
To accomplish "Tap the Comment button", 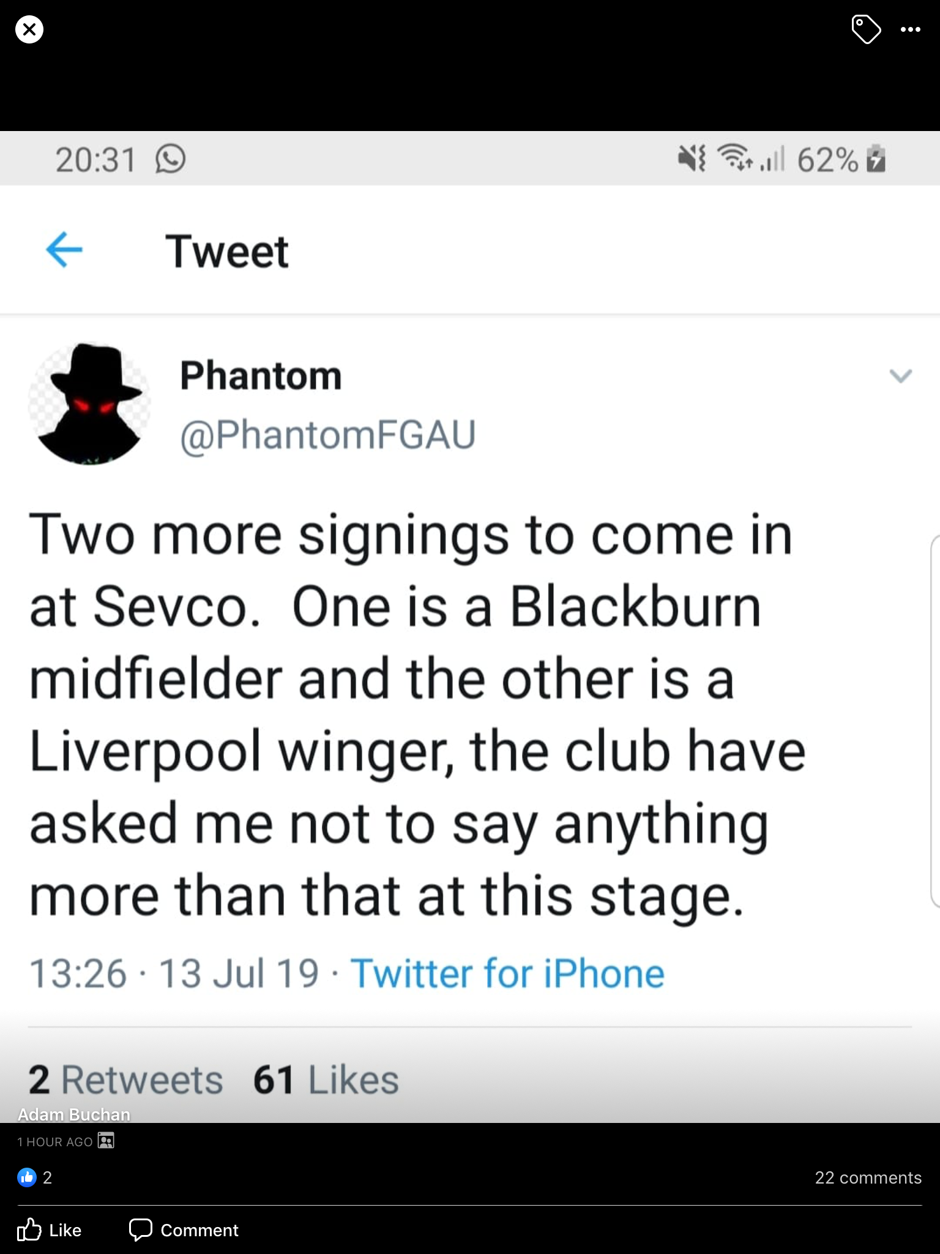I will (184, 1230).
